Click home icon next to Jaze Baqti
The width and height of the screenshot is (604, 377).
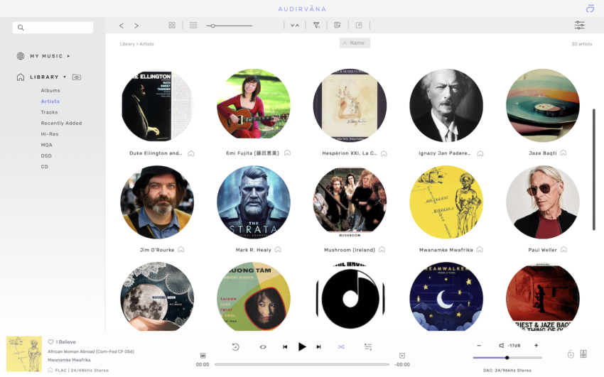coord(563,153)
